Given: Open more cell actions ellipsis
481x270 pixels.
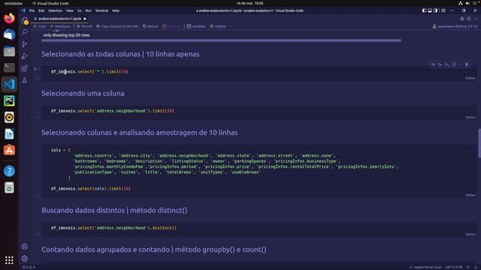Looking at the screenshot, I should (x=461, y=64).
